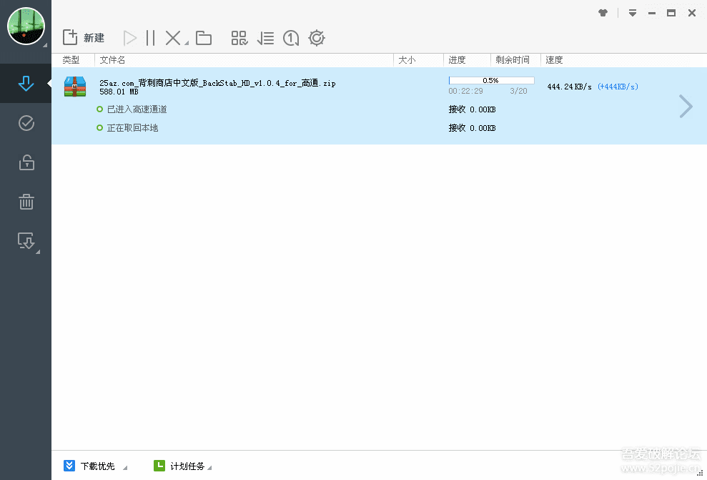Screen dimensions: 707x480
Task: Open the task sorting icon
Action: click(265, 37)
